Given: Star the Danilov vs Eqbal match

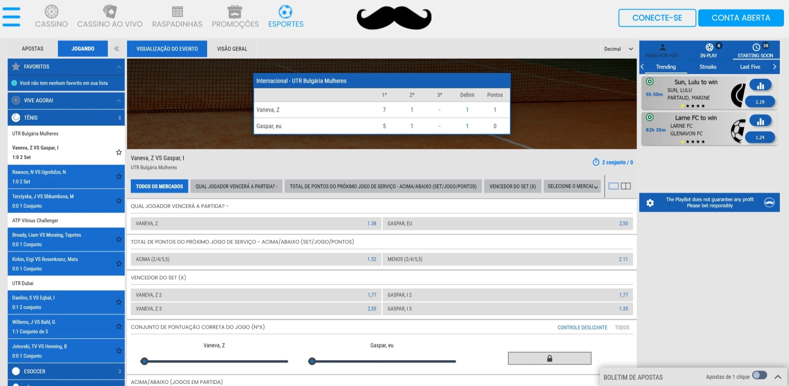Looking at the screenshot, I should click(119, 302).
